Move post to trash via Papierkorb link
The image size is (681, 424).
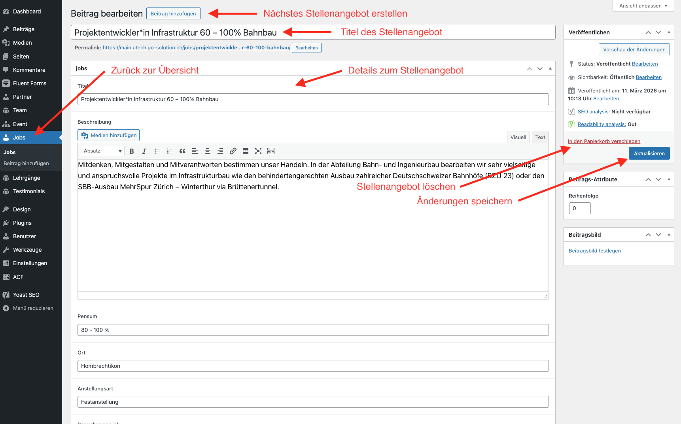pos(604,141)
